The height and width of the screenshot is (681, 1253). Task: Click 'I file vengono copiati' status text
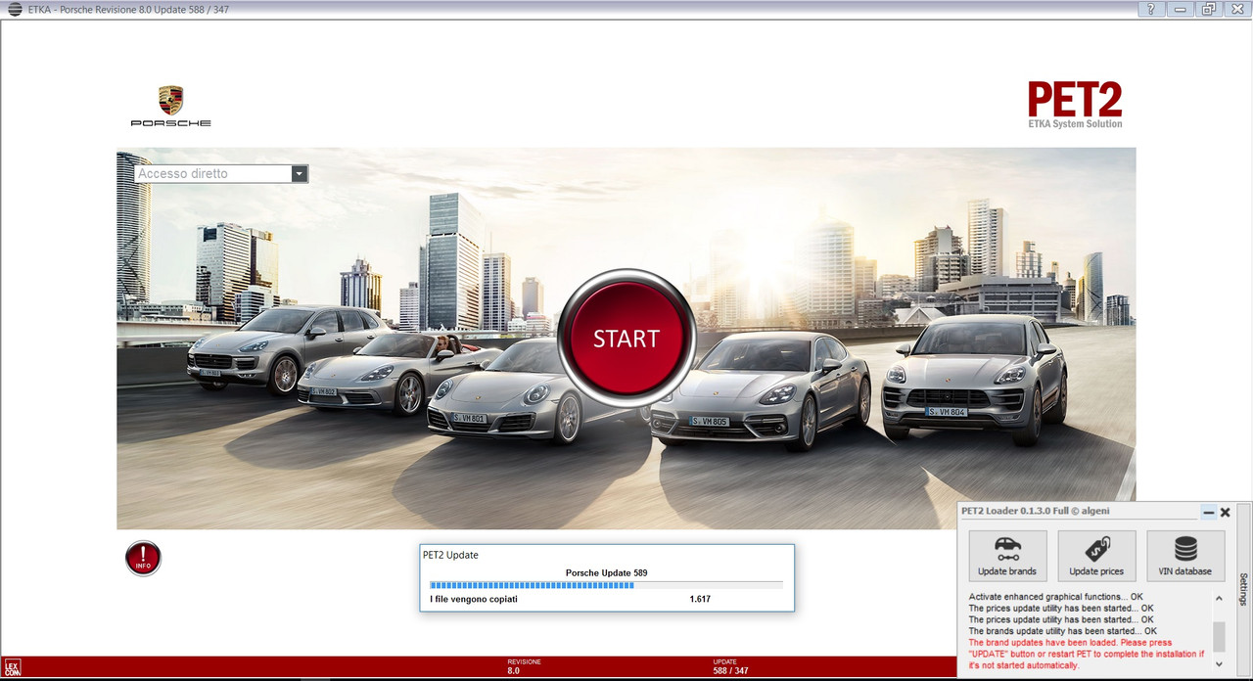(x=474, y=599)
